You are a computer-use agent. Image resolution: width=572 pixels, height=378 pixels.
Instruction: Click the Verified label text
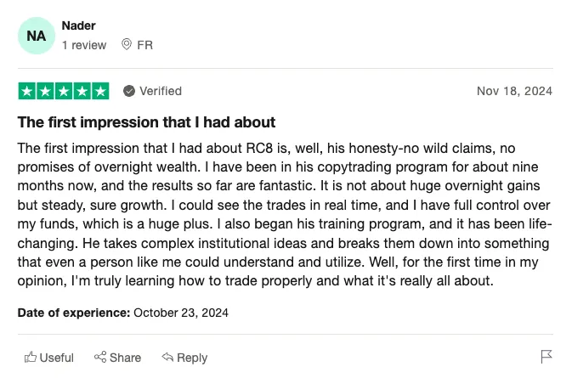tap(161, 91)
